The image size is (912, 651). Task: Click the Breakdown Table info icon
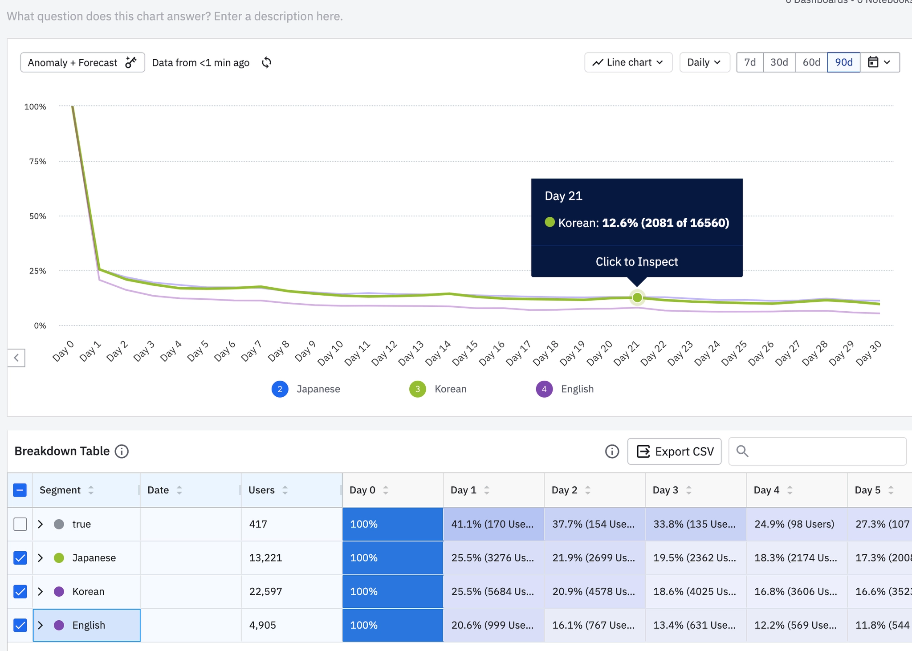click(122, 451)
